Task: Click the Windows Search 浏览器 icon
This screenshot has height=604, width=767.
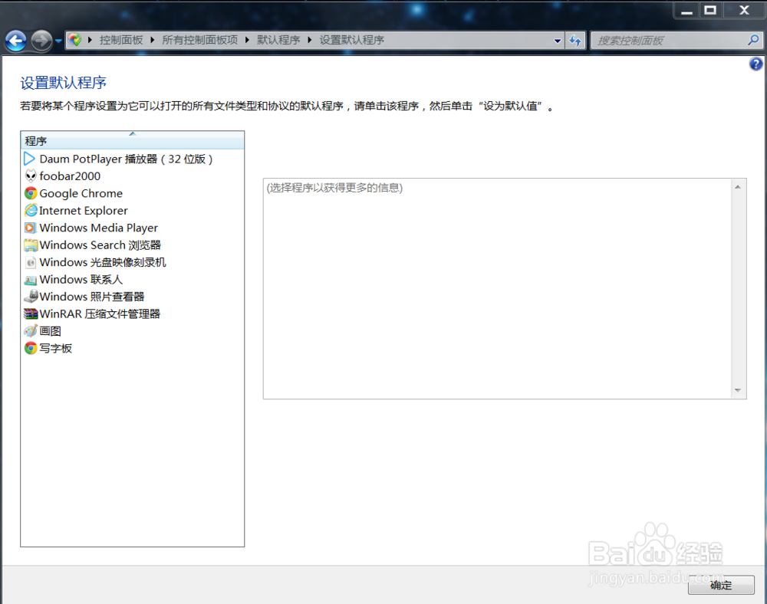Action: [x=31, y=245]
